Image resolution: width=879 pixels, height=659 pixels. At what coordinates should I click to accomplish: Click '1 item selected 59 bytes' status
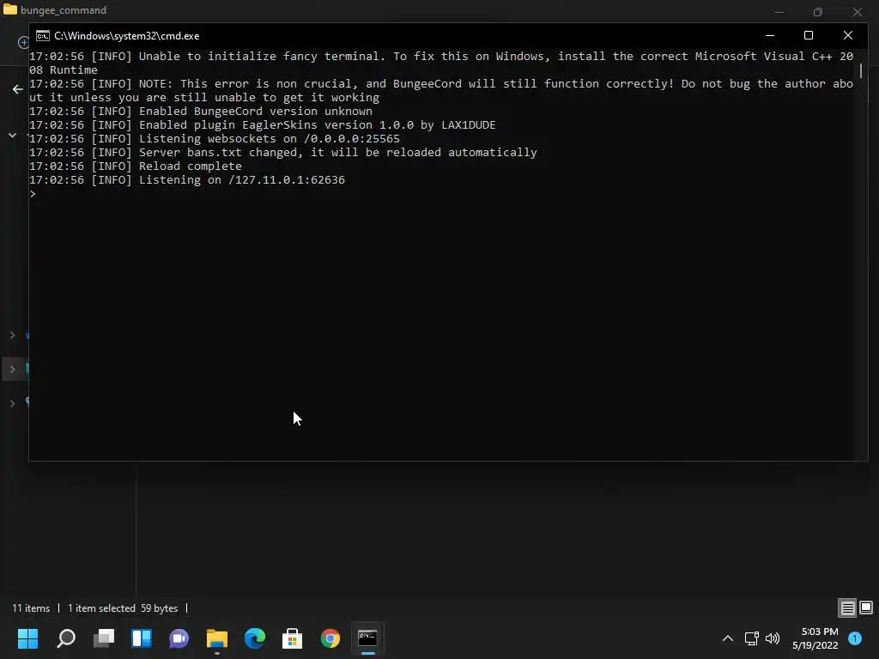123,608
